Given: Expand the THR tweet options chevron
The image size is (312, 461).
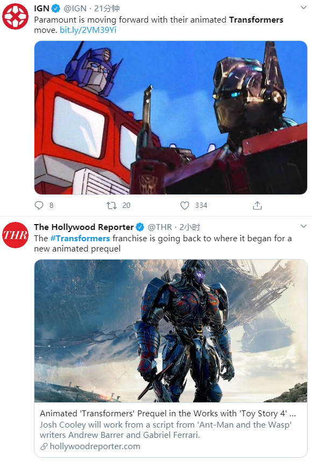Looking at the screenshot, I should point(303,226).
